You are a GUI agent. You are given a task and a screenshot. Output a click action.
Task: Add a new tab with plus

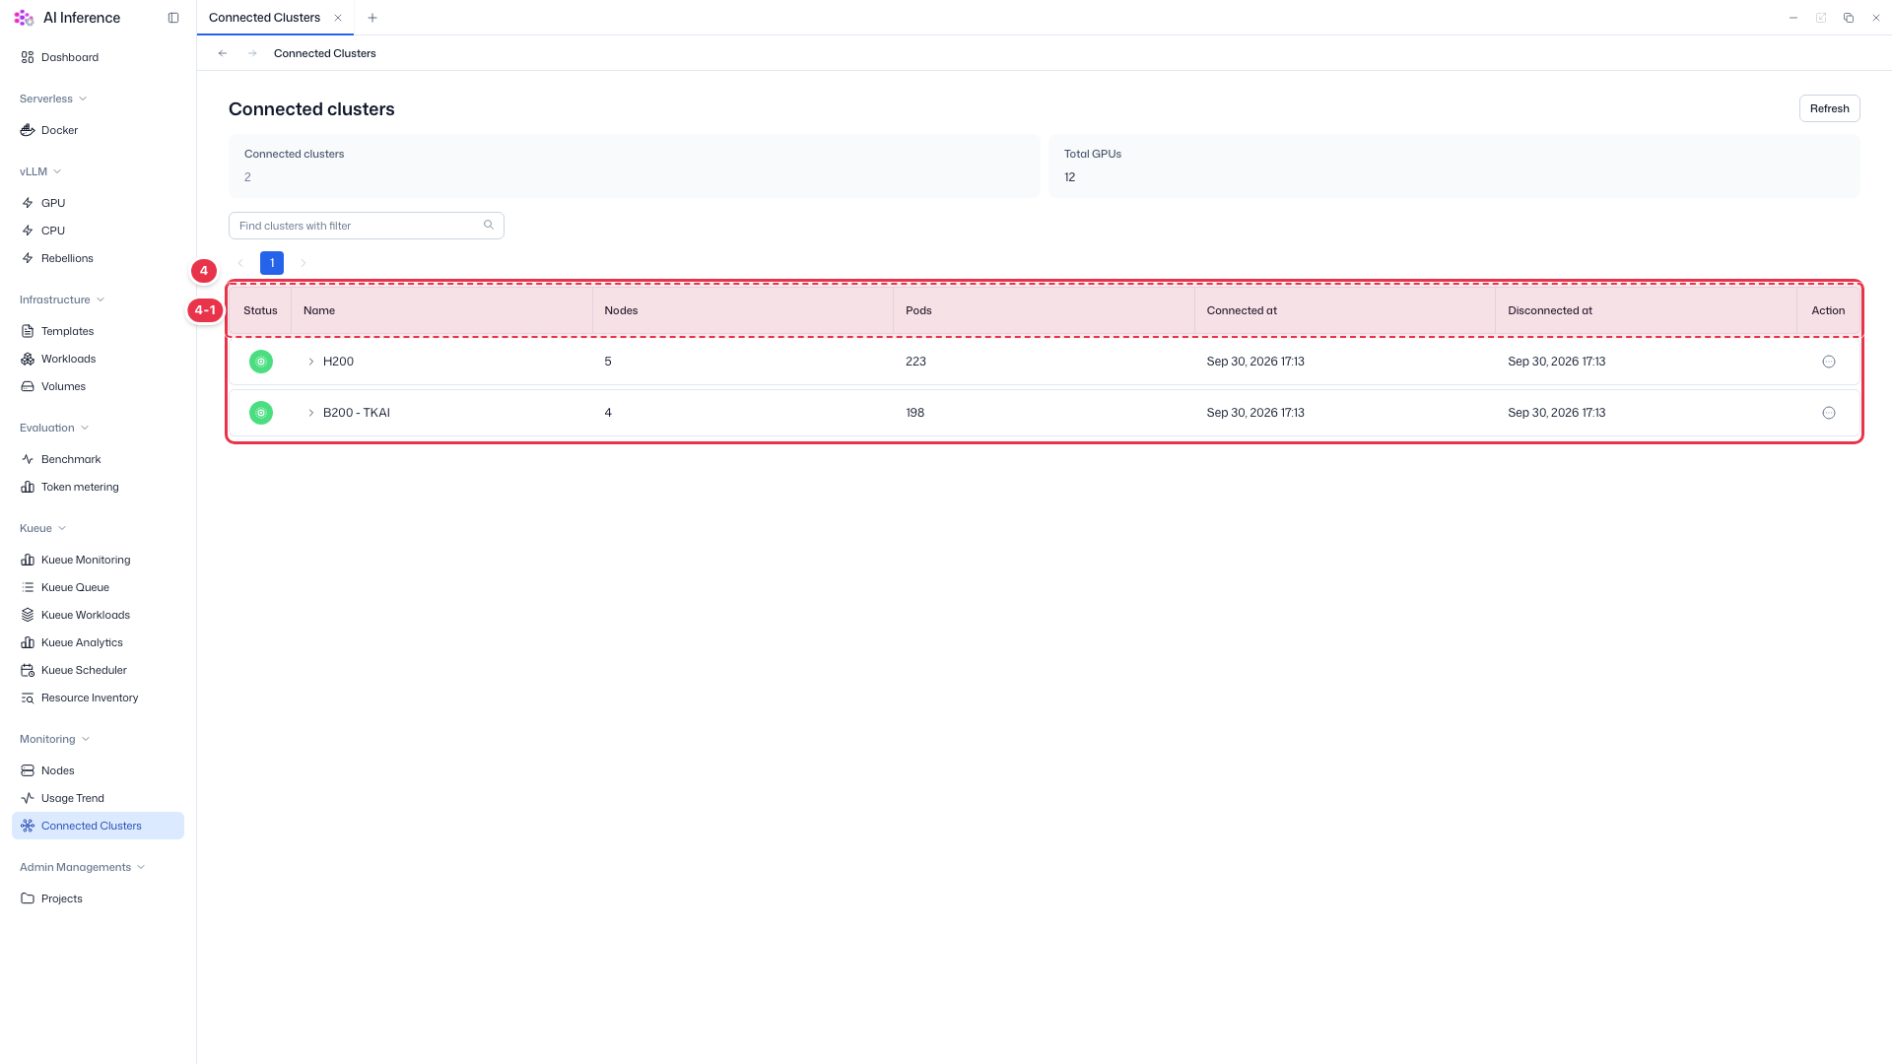(x=372, y=18)
